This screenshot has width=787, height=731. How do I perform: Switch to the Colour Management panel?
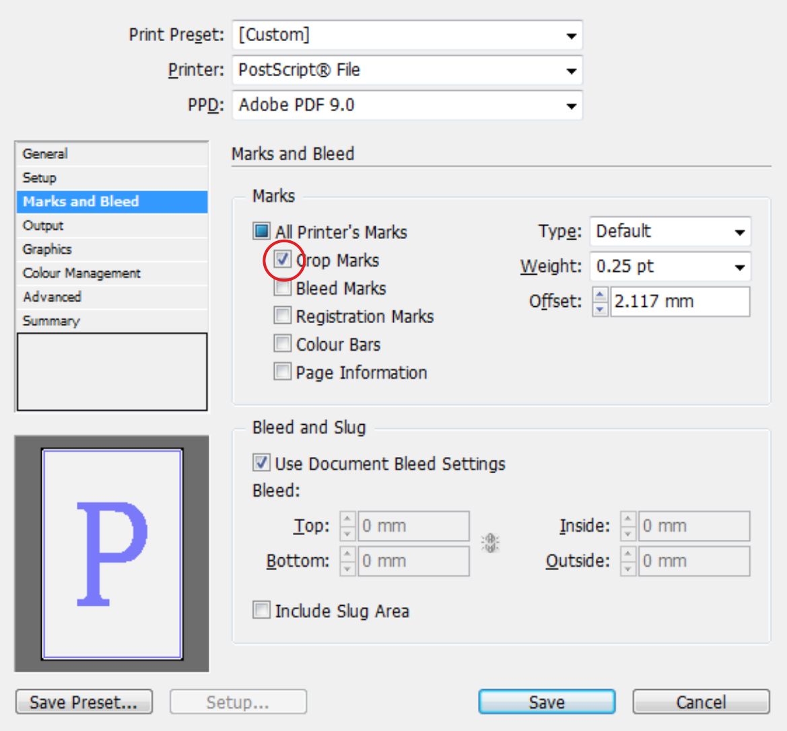coord(81,273)
